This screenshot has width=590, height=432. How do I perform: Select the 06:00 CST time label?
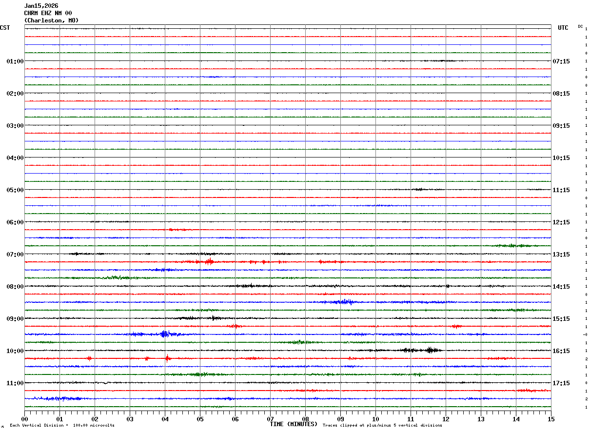click(x=15, y=222)
